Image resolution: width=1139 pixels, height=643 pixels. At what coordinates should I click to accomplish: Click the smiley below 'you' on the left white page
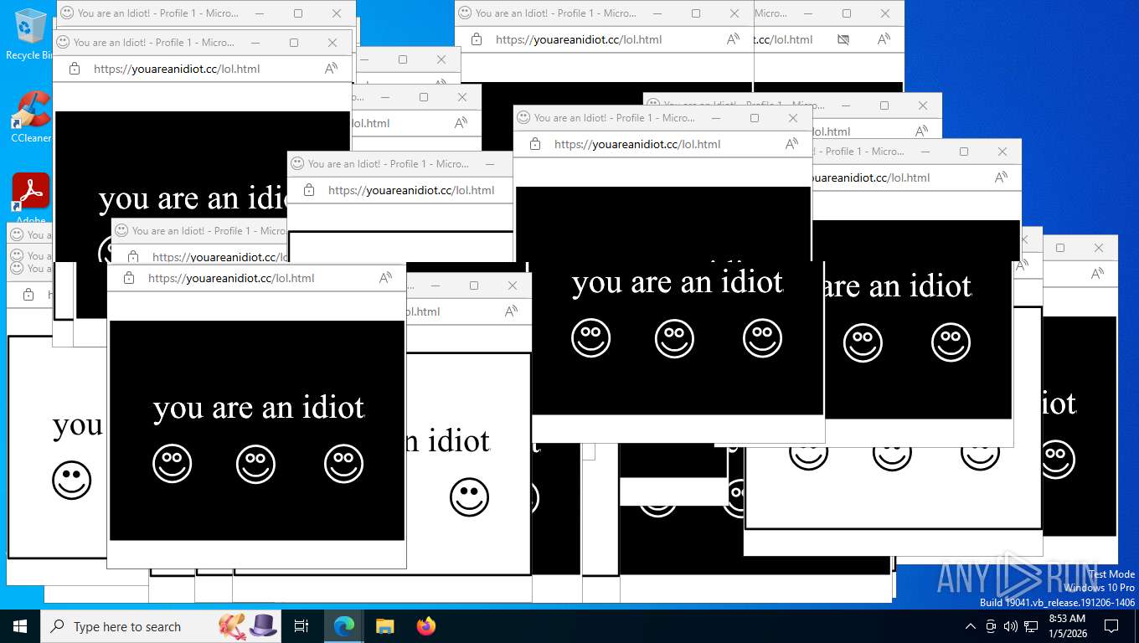pyautogui.click(x=72, y=481)
